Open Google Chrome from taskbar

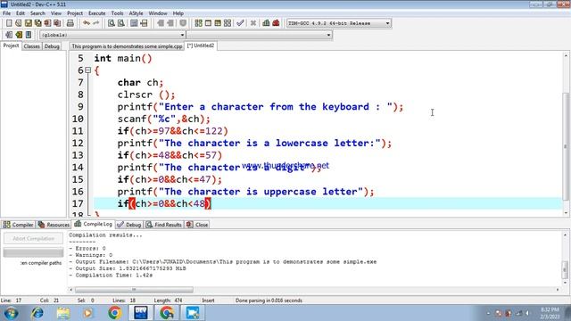(115, 313)
